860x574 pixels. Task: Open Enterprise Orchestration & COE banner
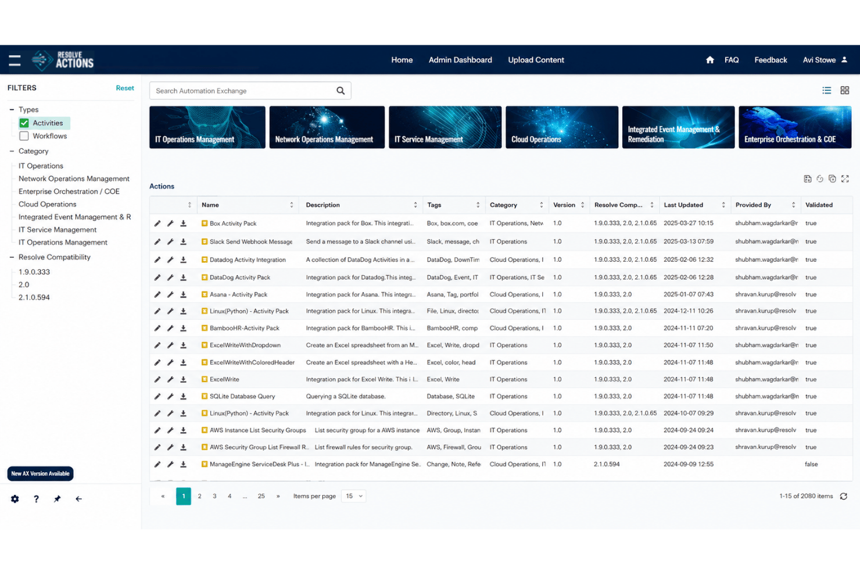pyautogui.click(x=795, y=127)
